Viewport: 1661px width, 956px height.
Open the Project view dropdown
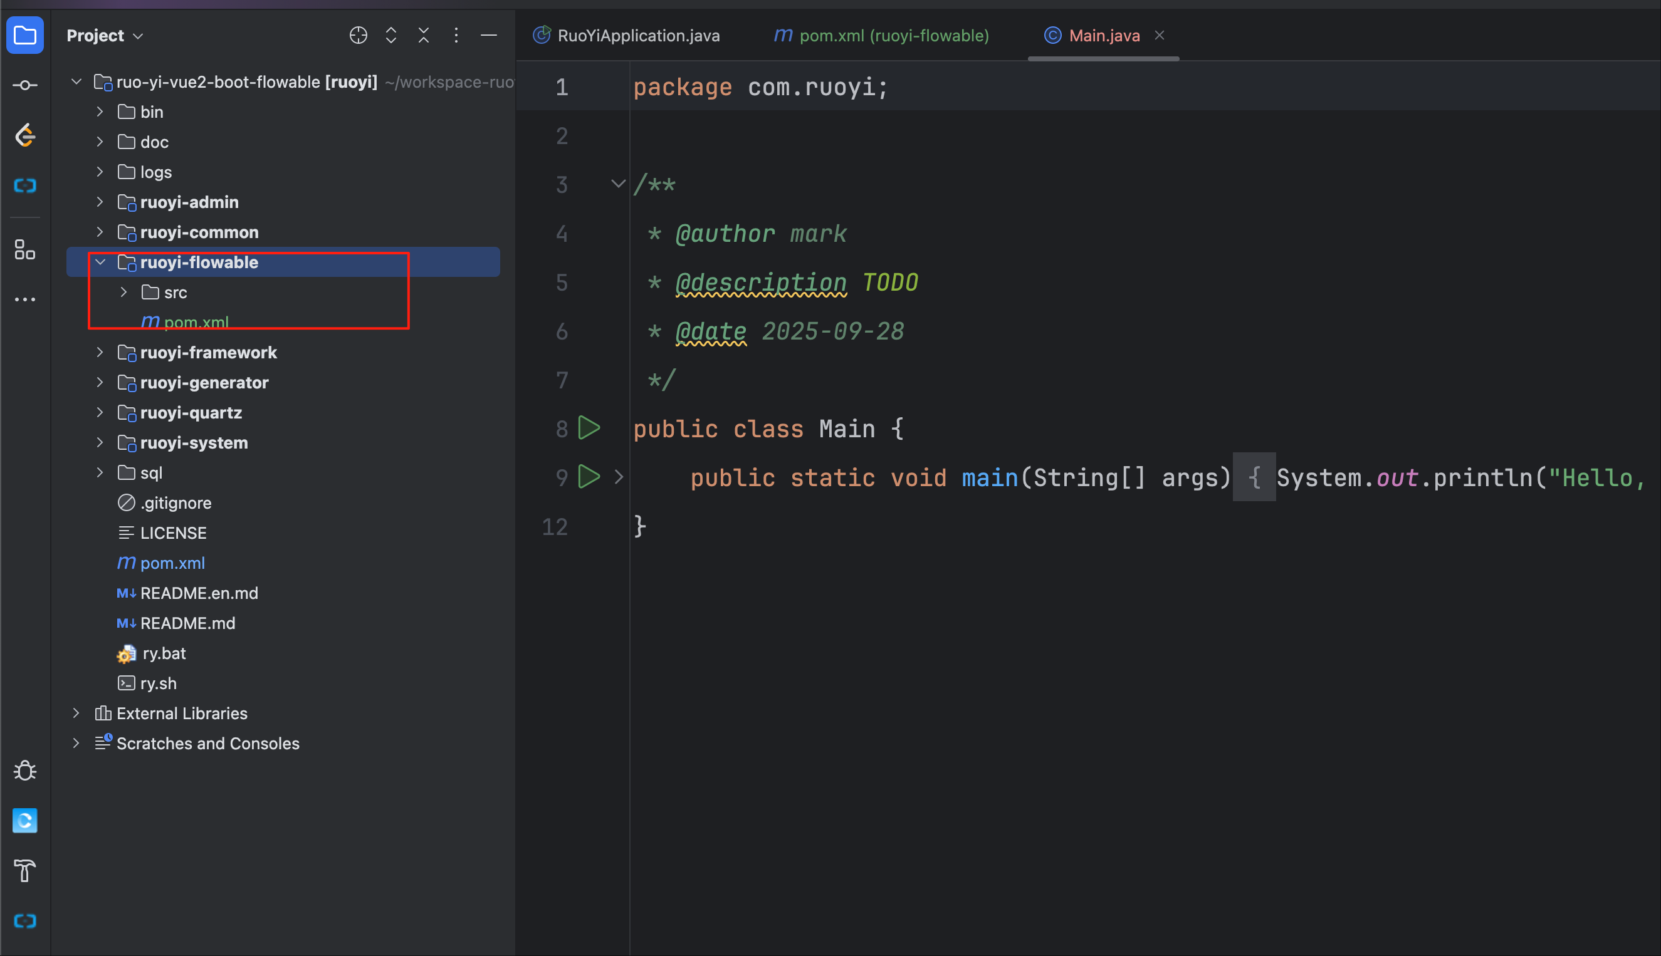click(x=105, y=36)
